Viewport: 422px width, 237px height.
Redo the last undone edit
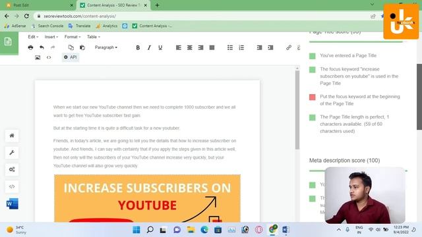[53, 47]
